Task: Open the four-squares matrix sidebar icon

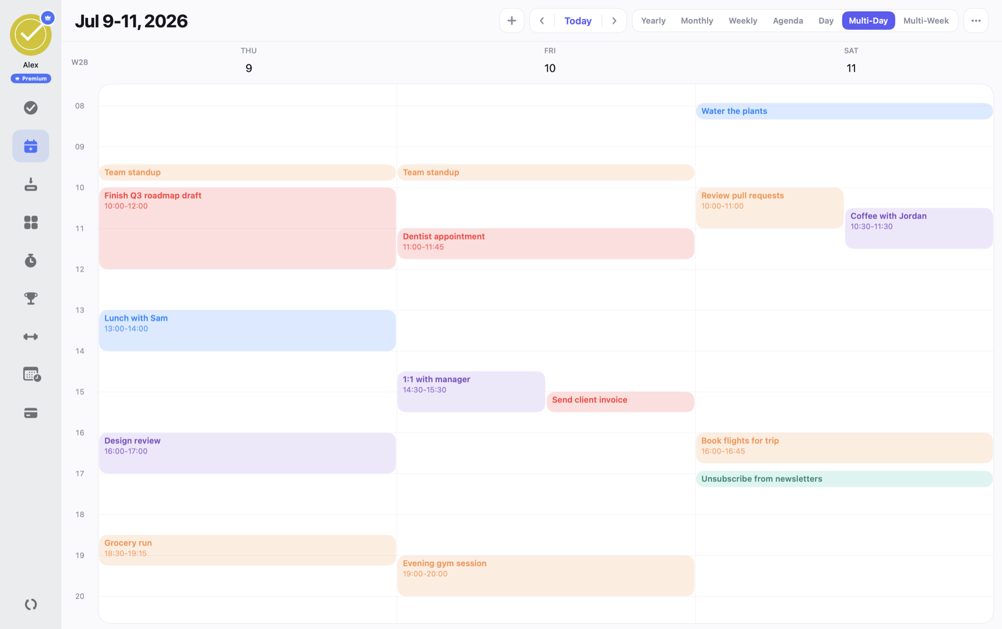Action: coord(31,222)
